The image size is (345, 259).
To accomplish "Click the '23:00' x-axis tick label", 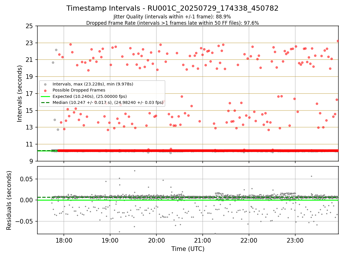I will (295, 240).
